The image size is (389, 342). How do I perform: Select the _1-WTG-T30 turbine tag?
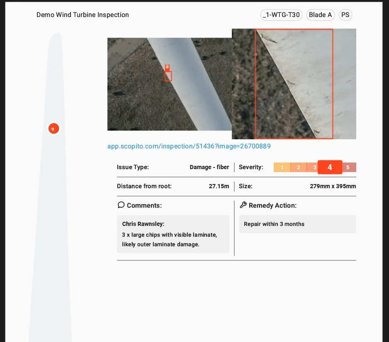coord(281,15)
